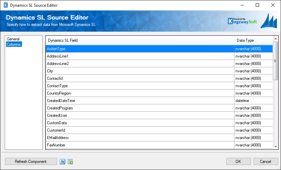Select the CountryRegion field
Viewport: 281px width, 170px height.
(x=140, y=93)
